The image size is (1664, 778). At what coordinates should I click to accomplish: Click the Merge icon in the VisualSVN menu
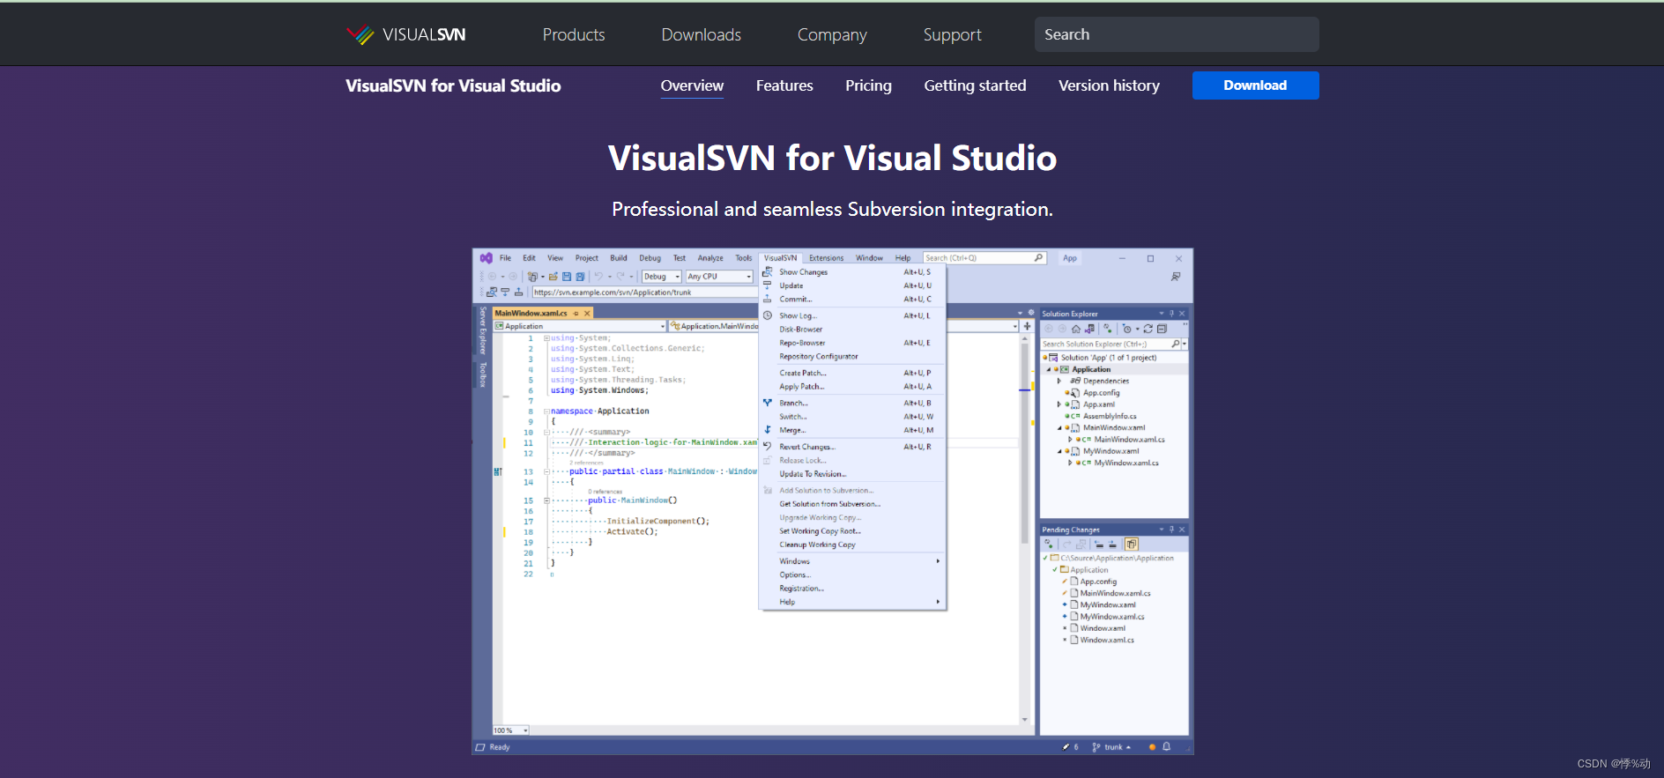pyautogui.click(x=768, y=430)
